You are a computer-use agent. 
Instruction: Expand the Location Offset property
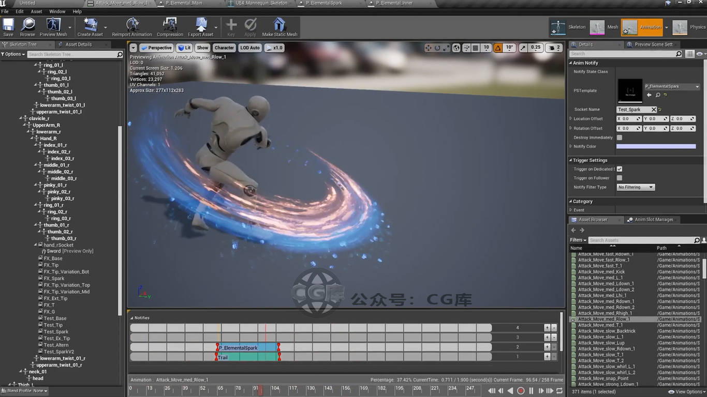tap(571, 119)
